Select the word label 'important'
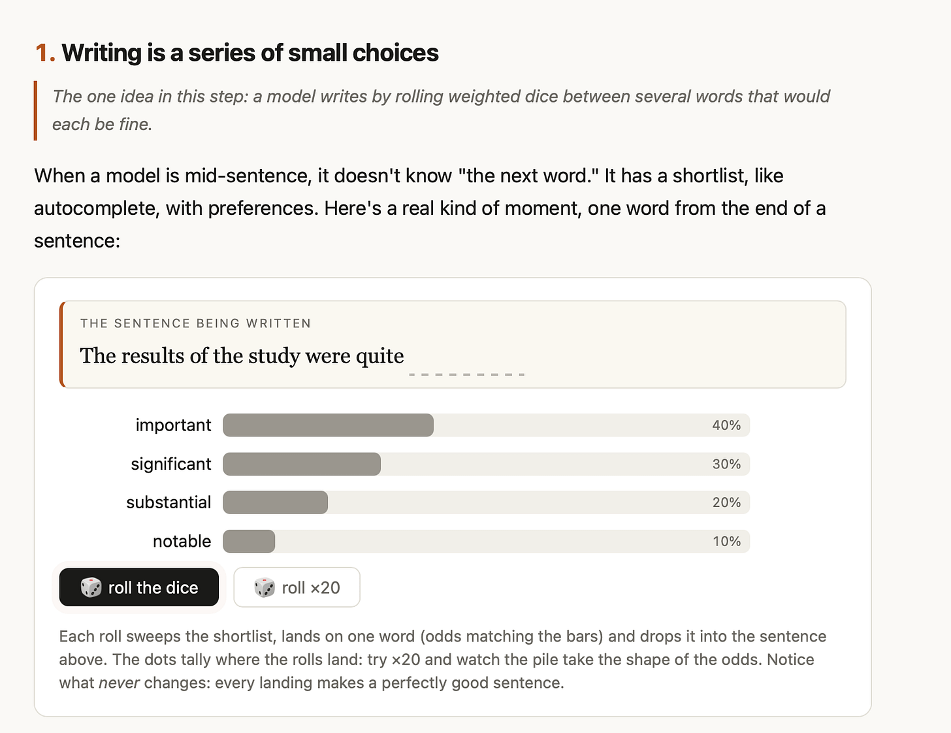 click(173, 425)
